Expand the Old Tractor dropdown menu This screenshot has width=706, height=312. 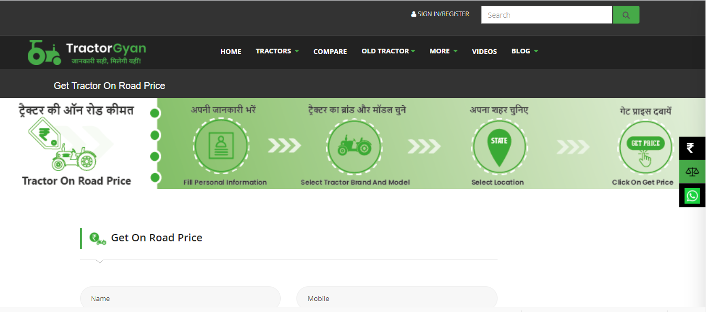(x=388, y=51)
